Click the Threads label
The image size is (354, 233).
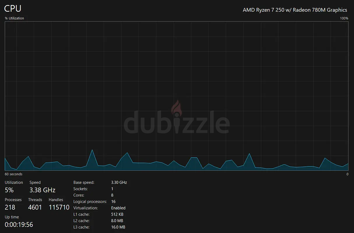tap(35, 200)
